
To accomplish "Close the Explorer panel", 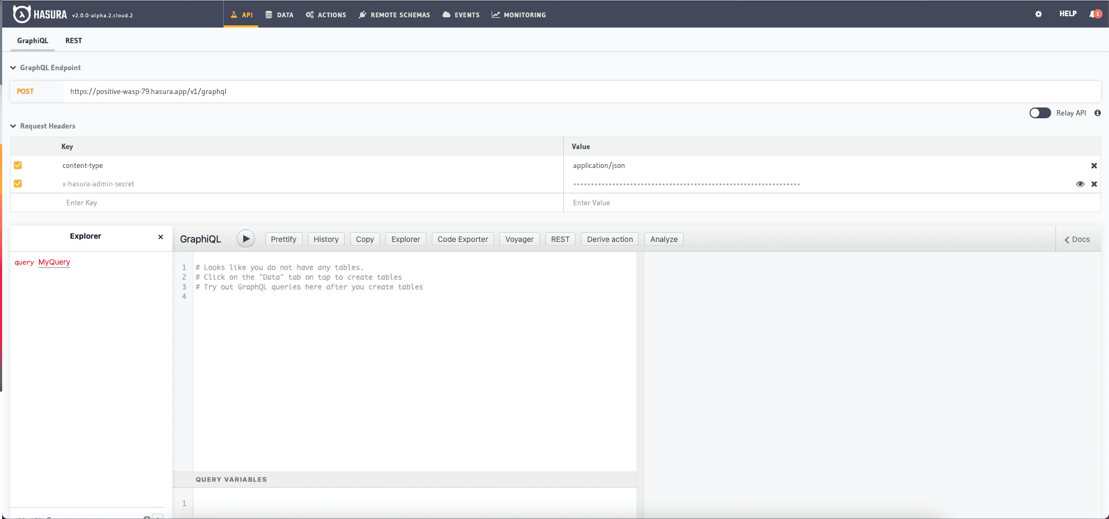I will [x=161, y=237].
